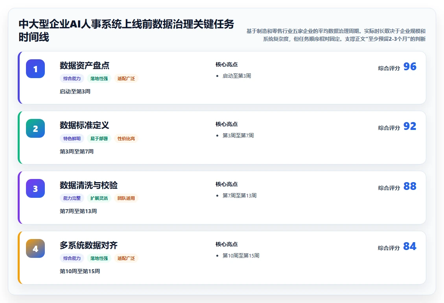Click 综合评分 label beside score 96
This screenshot has height=303, width=444.
tap(389, 68)
